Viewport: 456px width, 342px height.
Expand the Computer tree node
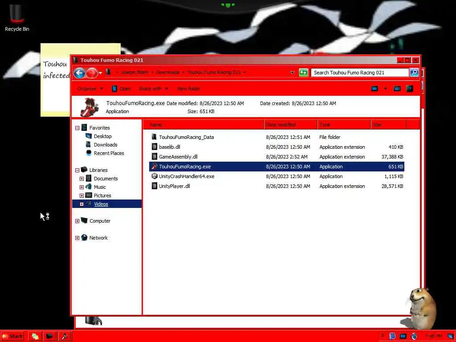(x=77, y=221)
